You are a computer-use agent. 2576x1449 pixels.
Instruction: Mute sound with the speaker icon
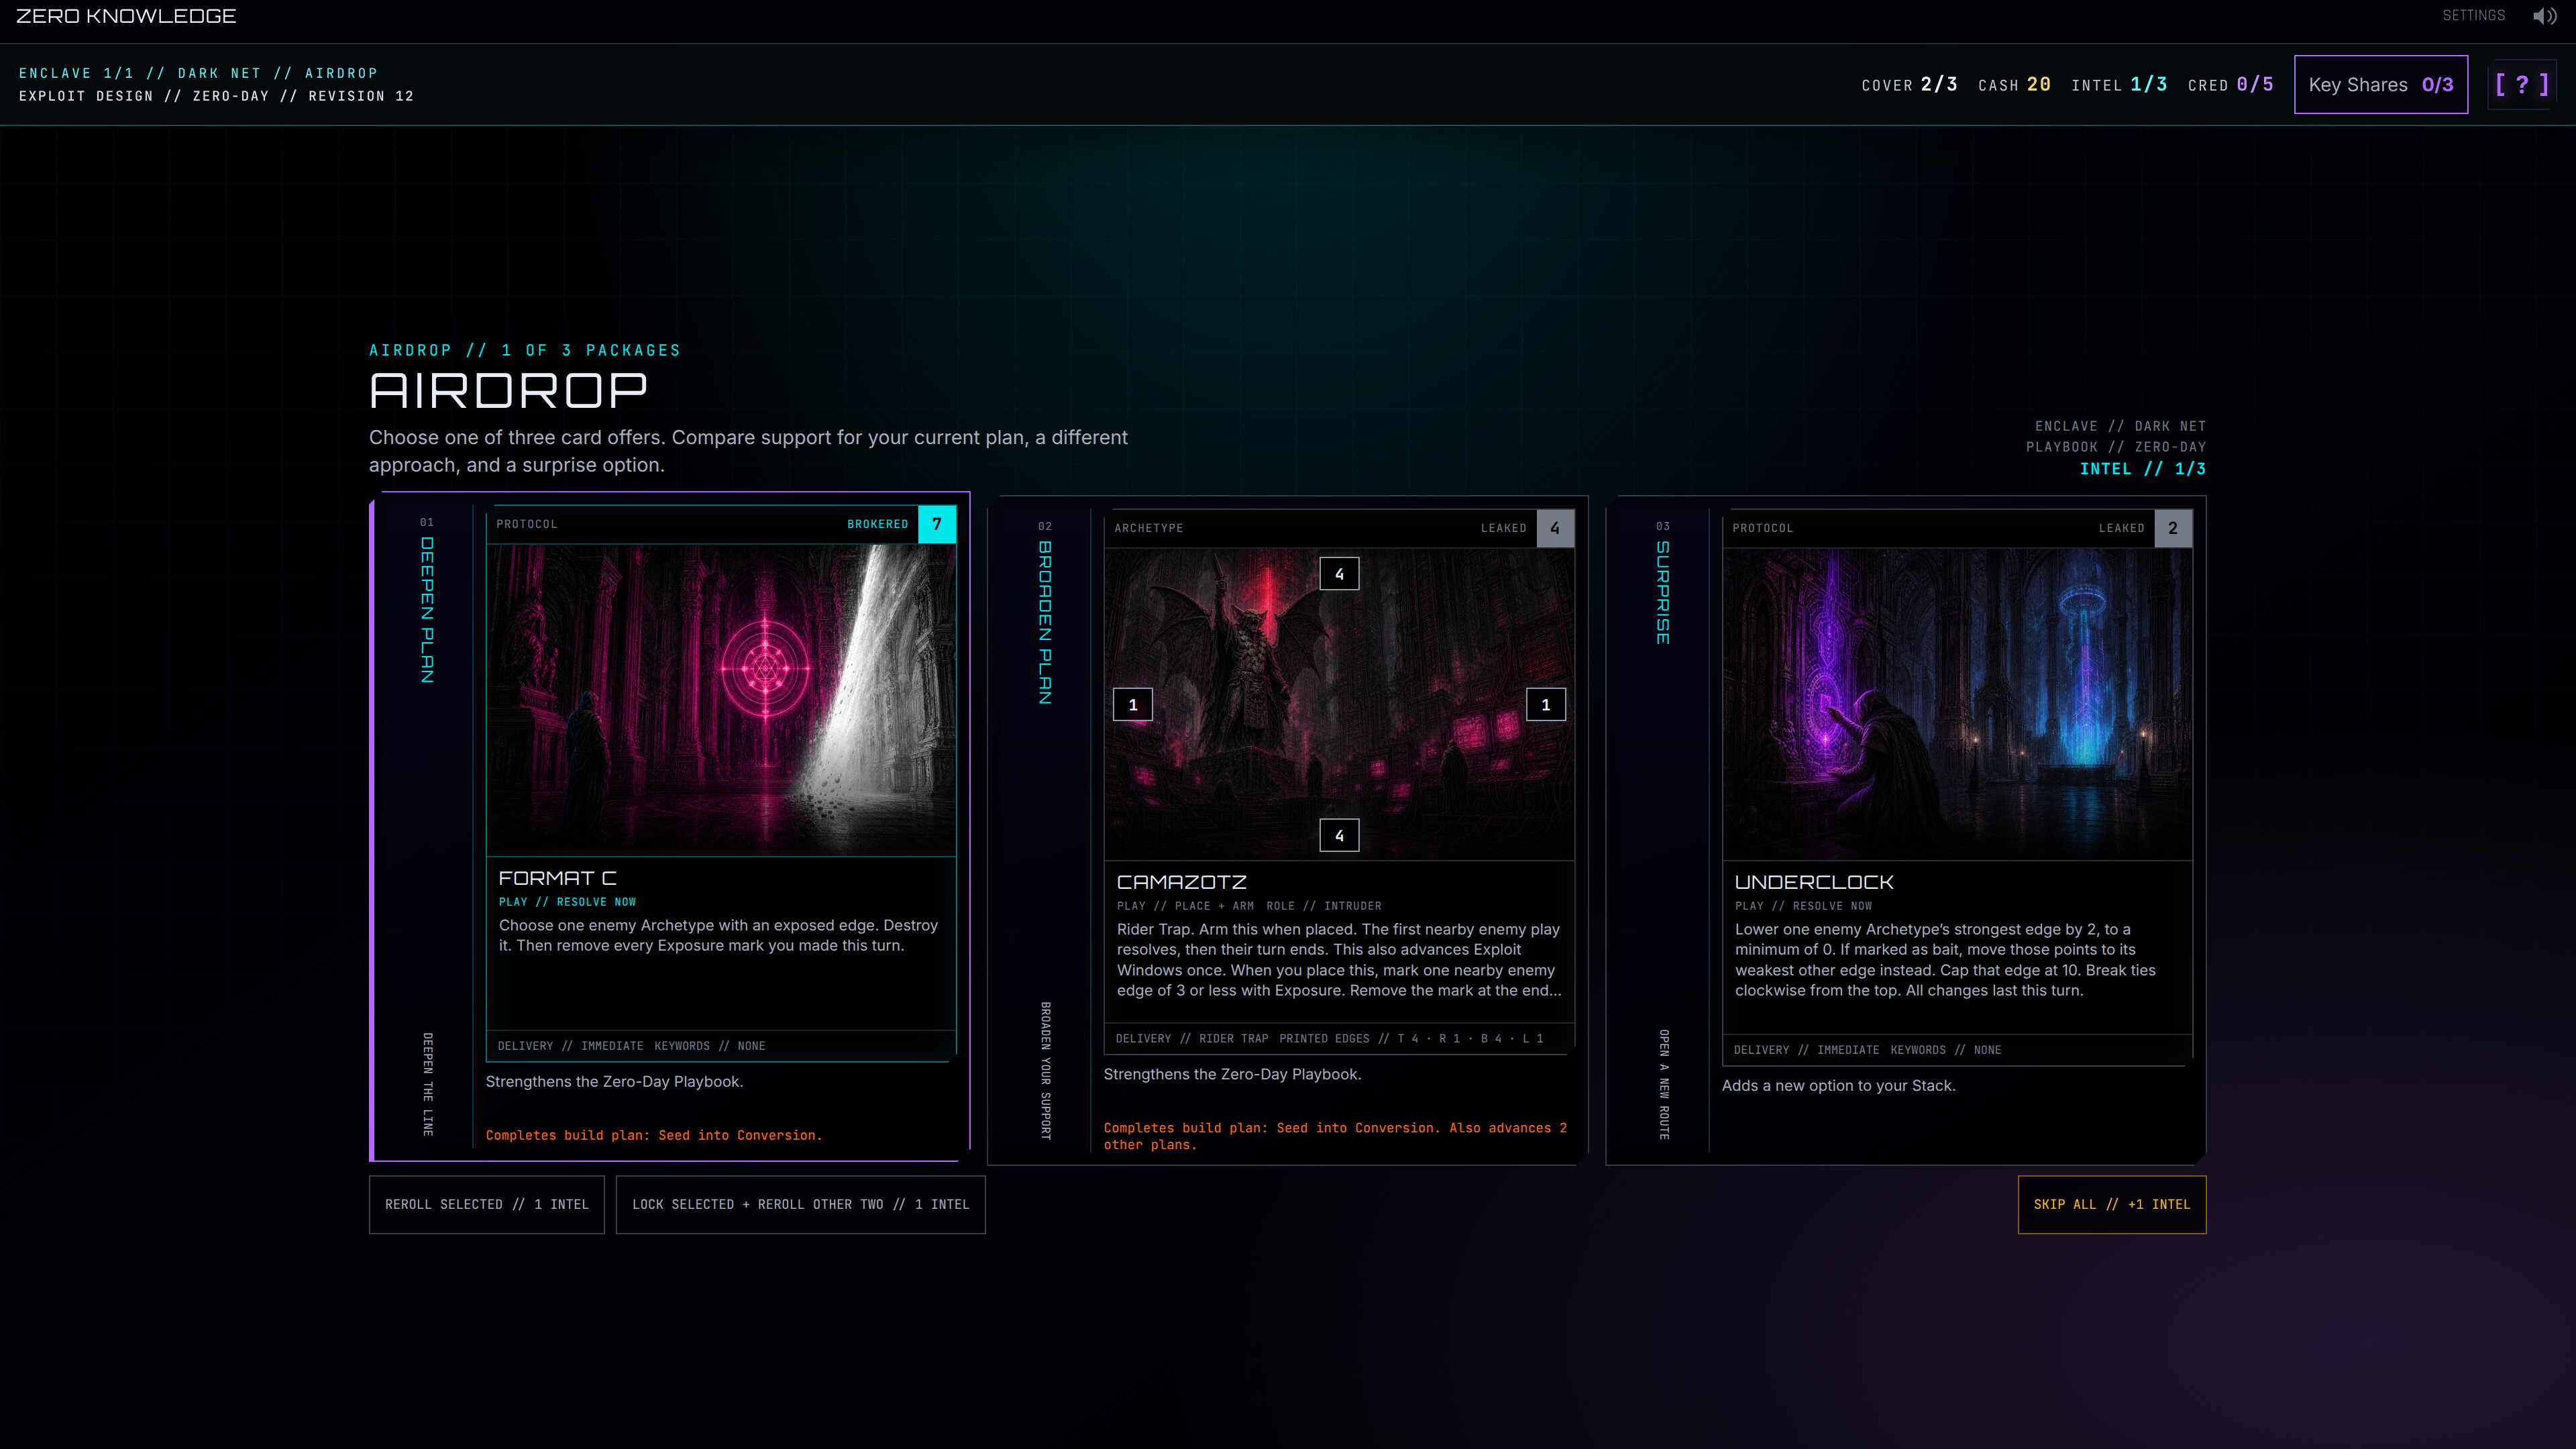click(2544, 16)
